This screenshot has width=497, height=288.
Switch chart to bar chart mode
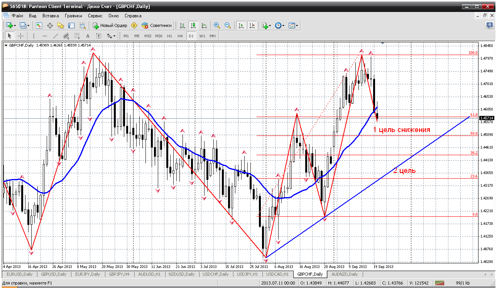coord(183,25)
